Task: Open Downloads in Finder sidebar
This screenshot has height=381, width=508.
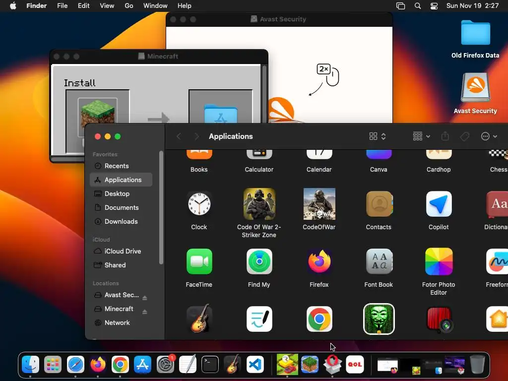Action: (x=121, y=222)
